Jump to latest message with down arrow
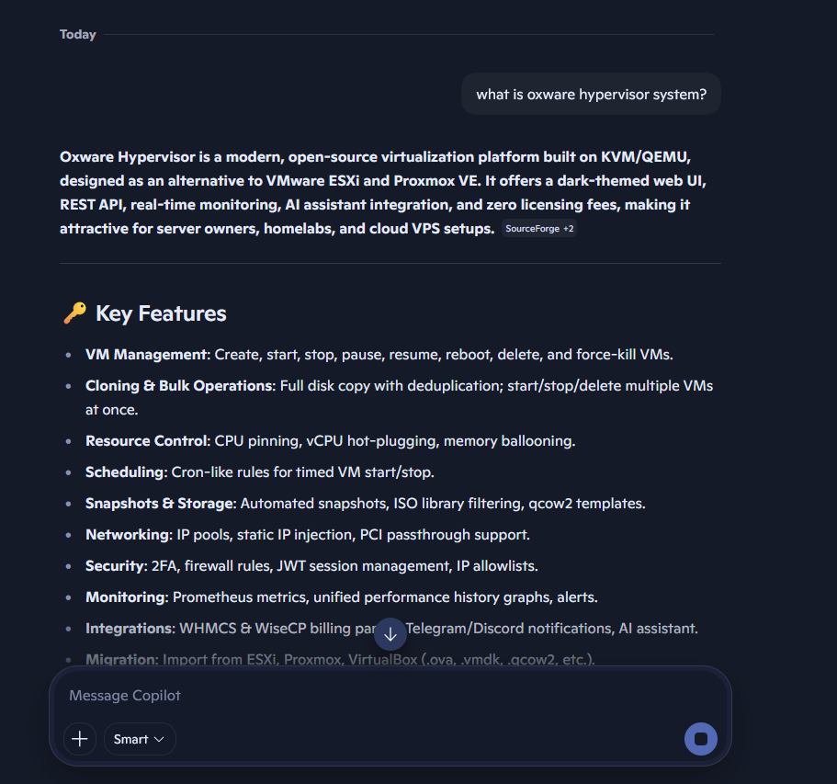The height and width of the screenshot is (784, 837). [390, 634]
